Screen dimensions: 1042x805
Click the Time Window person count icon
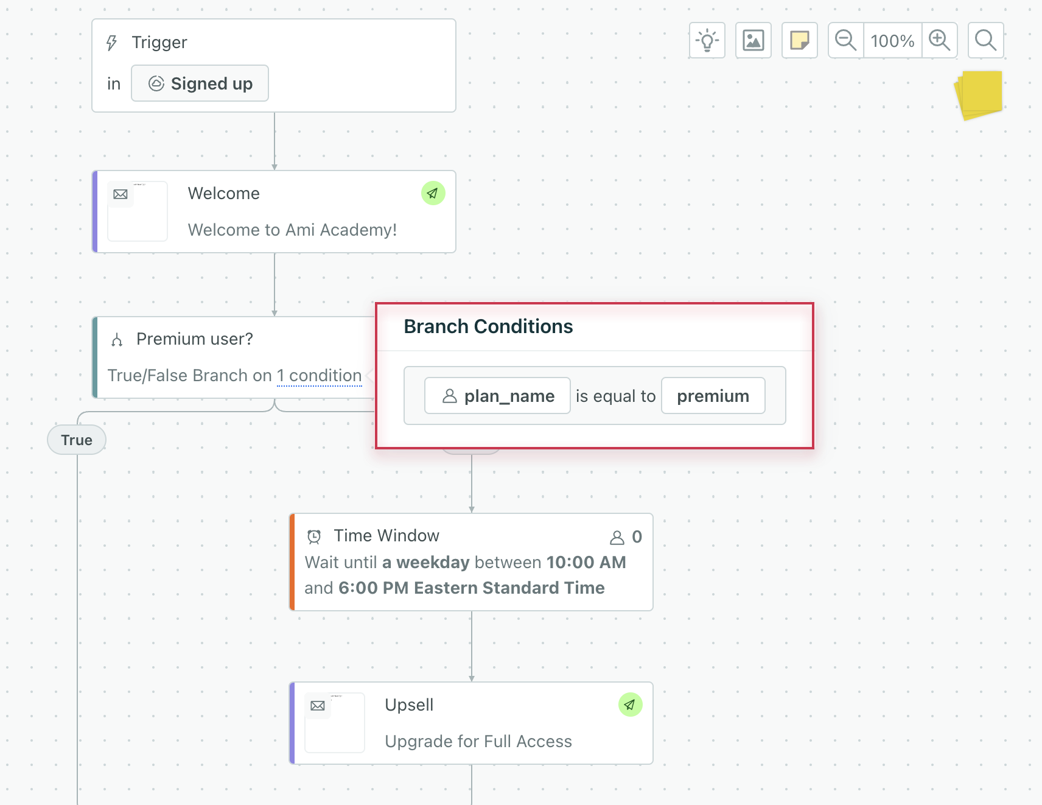coord(617,537)
